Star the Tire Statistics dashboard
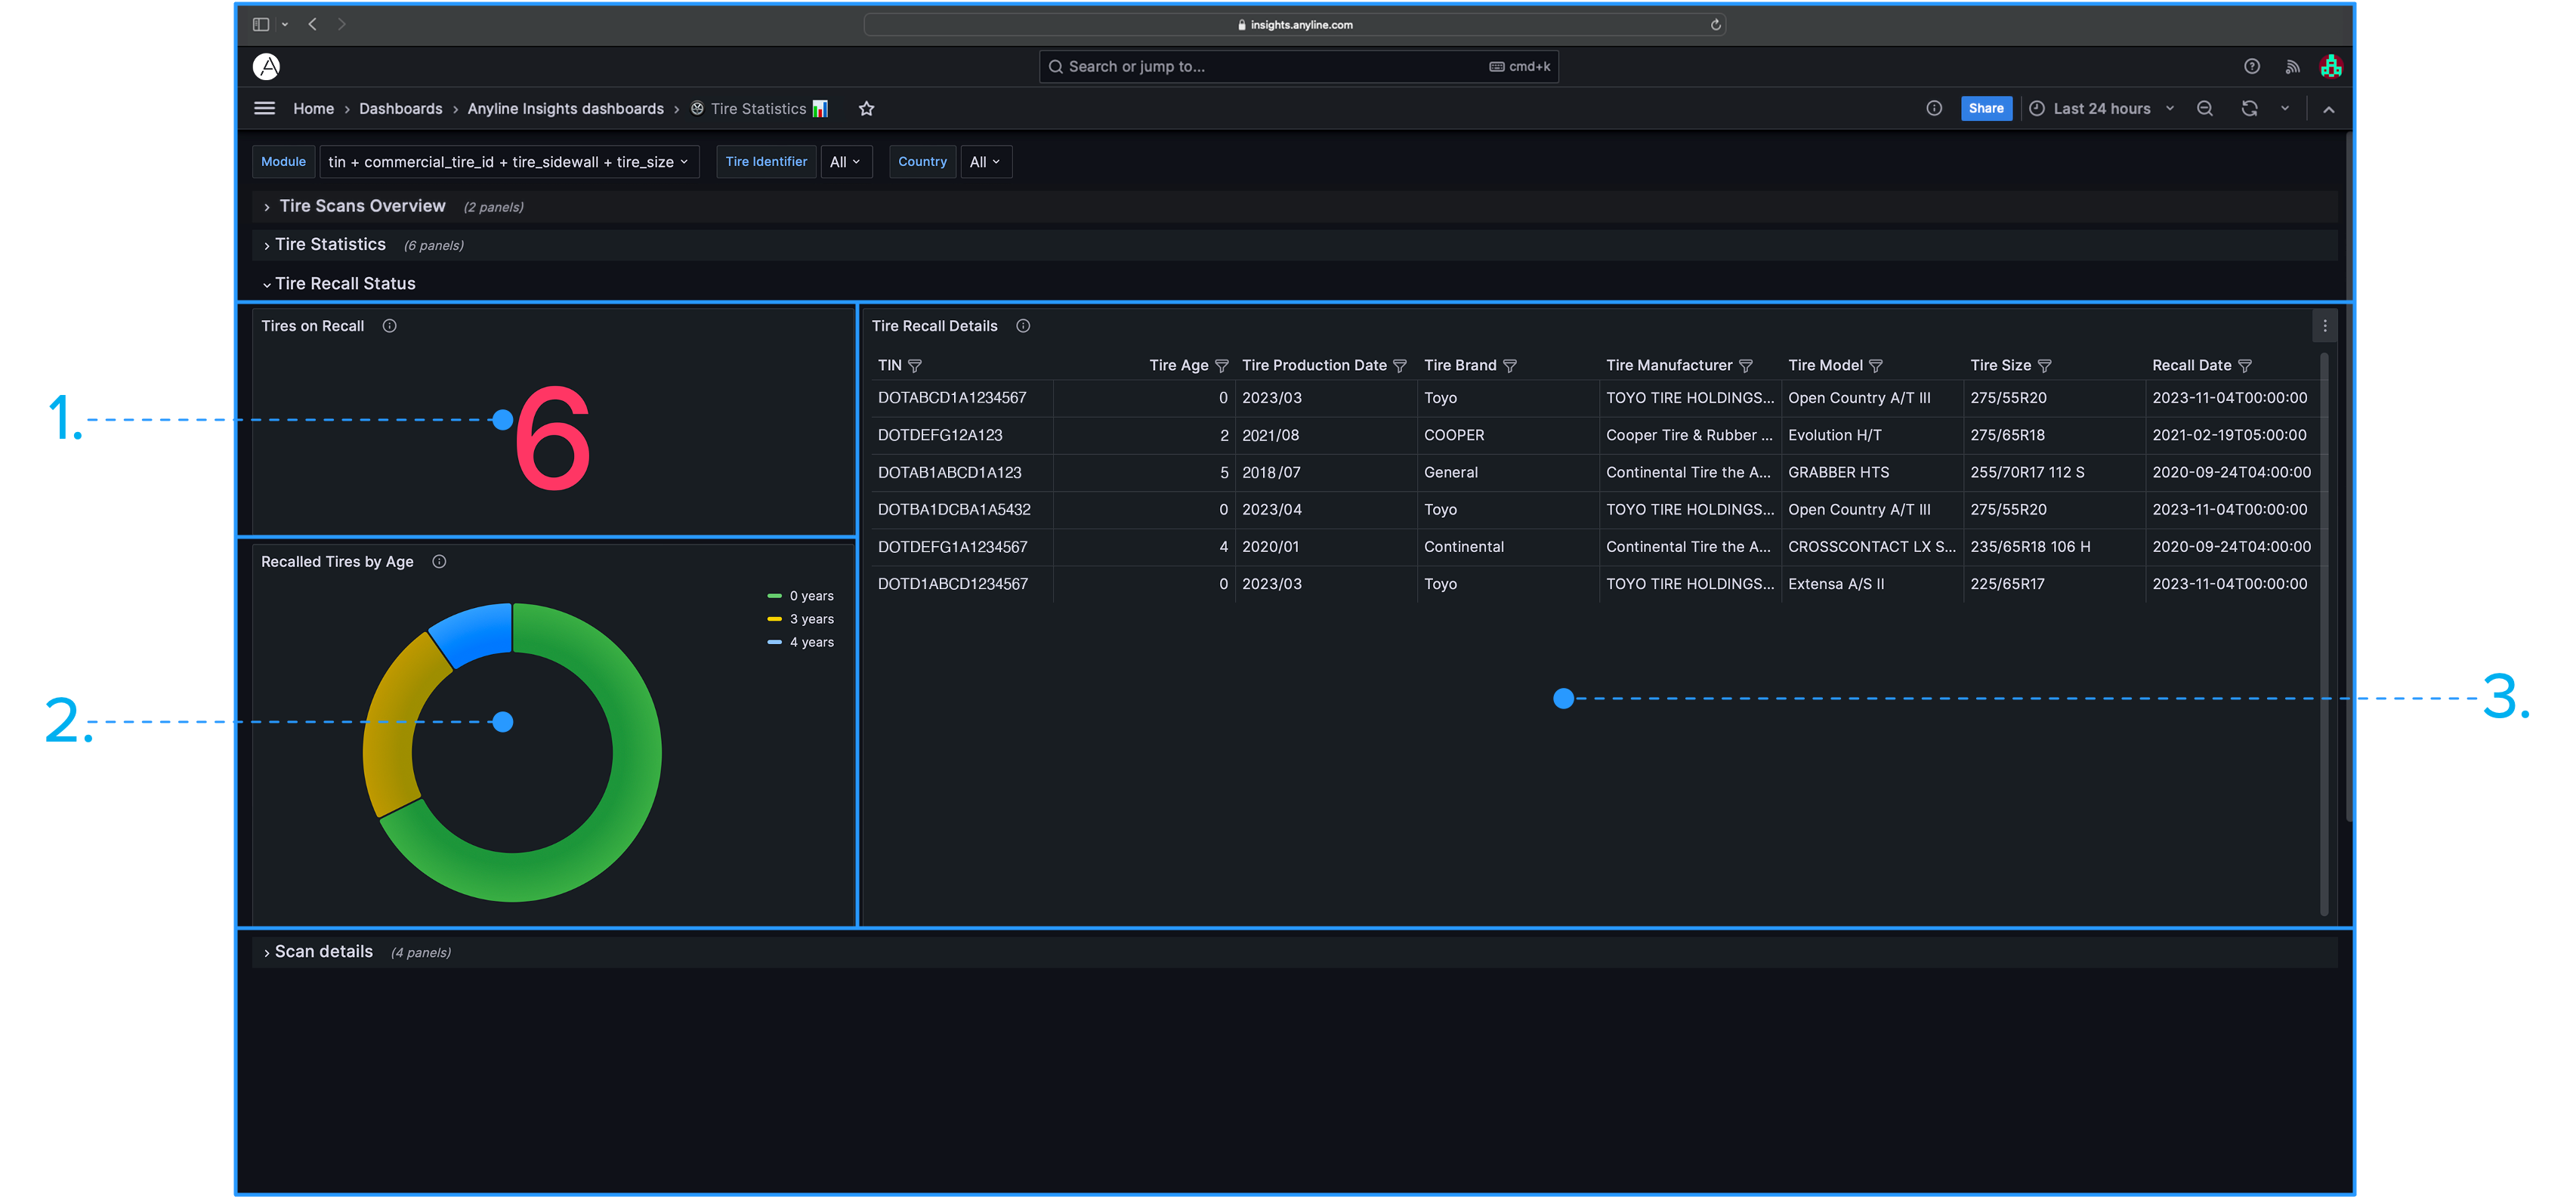 [x=866, y=109]
